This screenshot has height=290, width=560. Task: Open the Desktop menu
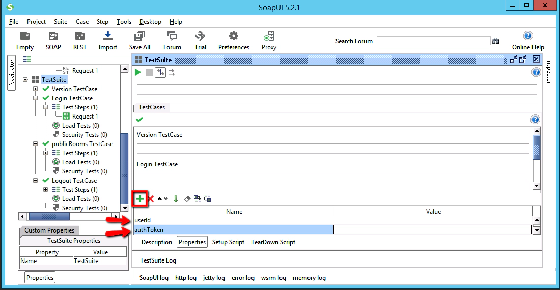coord(150,22)
